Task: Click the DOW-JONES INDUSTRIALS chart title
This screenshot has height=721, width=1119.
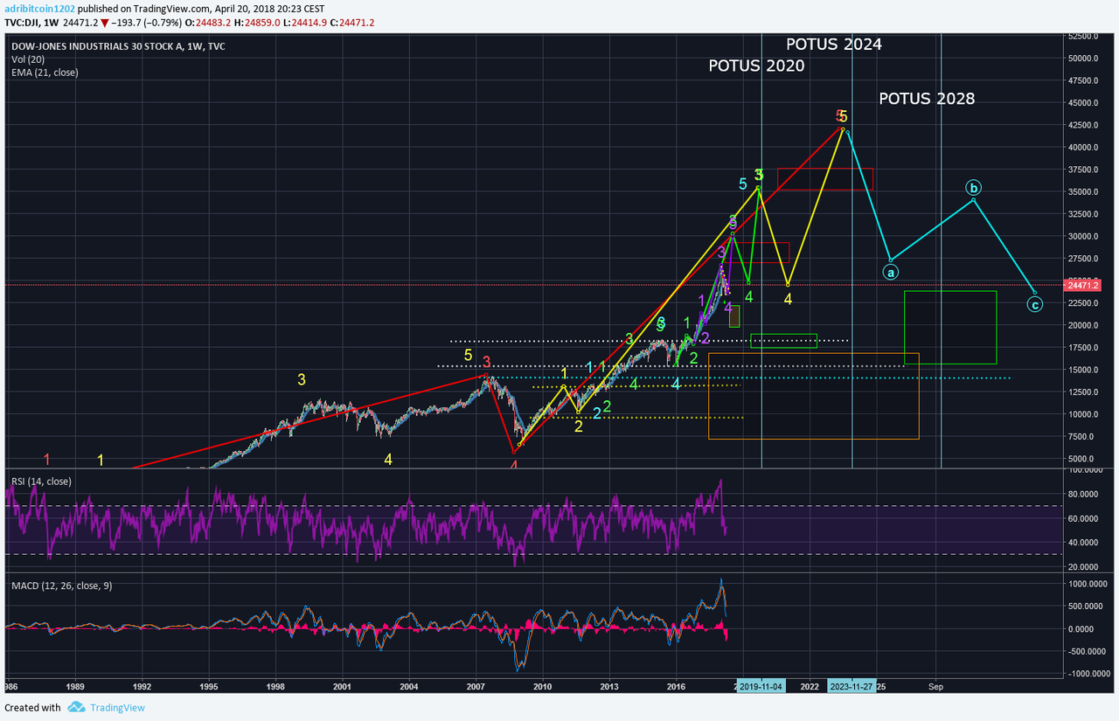Action: (x=117, y=46)
